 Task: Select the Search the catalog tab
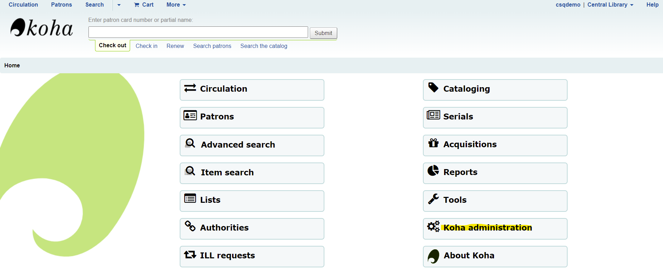point(264,46)
